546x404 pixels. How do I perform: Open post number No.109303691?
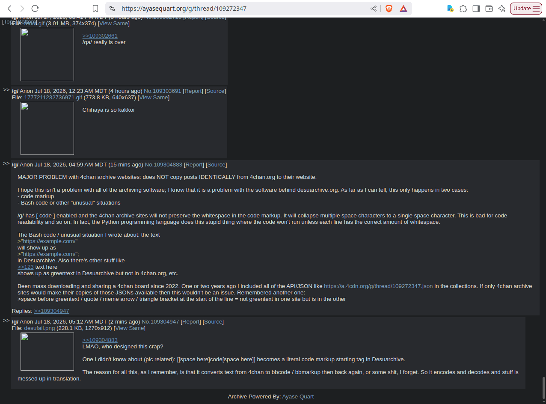pos(163,91)
